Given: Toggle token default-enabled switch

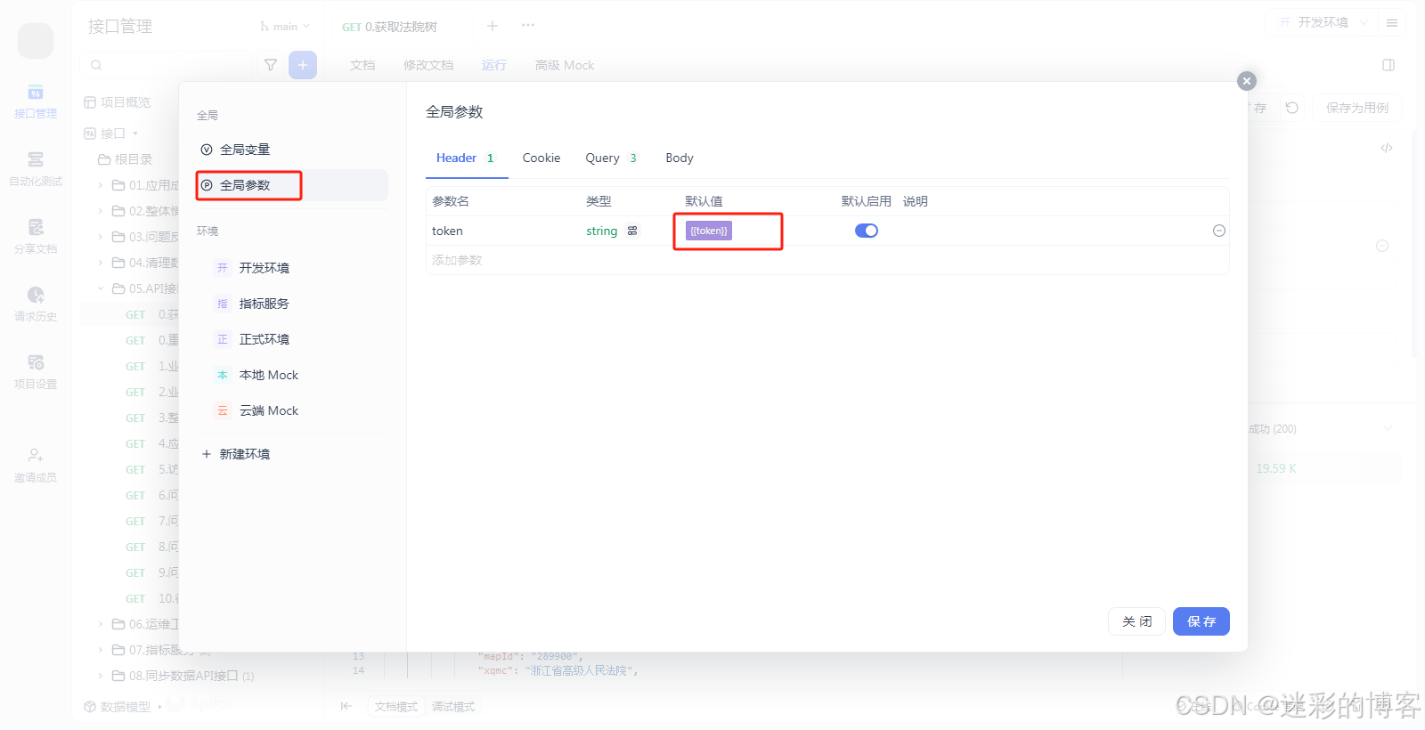Looking at the screenshot, I should [867, 231].
